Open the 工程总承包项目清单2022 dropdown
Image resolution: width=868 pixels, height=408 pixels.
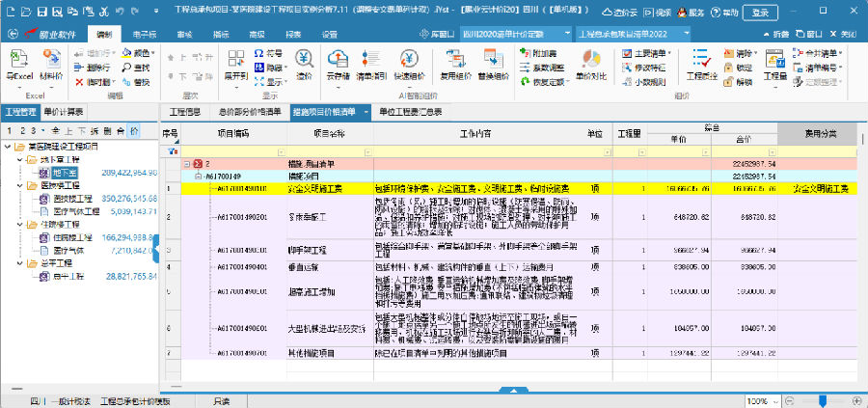pos(633,33)
